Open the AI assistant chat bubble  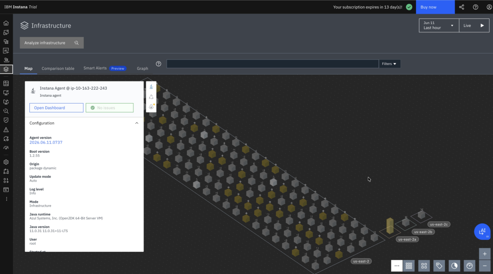482,232
